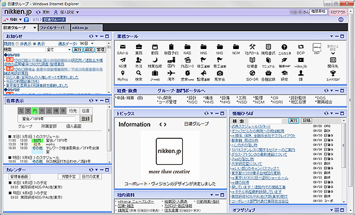Click 実行 in the お知らせ panel
355x215 pixels.
(x=78, y=50)
